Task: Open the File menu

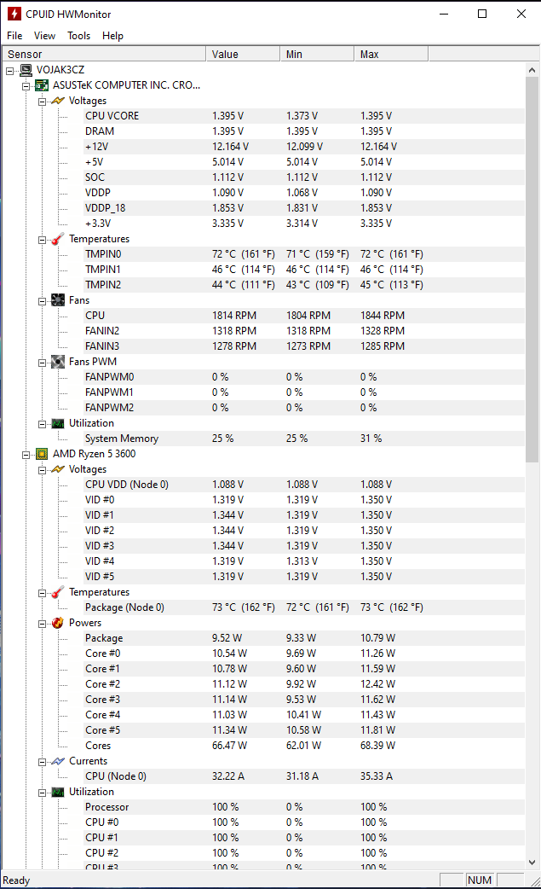Action: (x=14, y=36)
